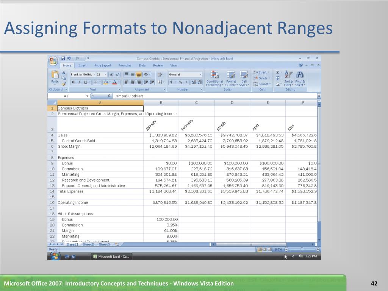Increase indent in Alignment group
The width and height of the screenshot is (388, 291).
152,82
